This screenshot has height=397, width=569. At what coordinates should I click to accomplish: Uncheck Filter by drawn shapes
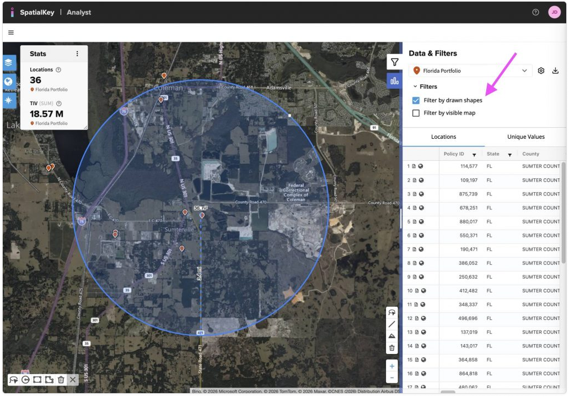point(416,100)
